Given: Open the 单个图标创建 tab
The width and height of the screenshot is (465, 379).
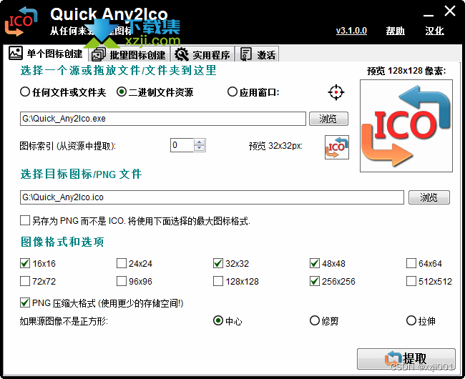Looking at the screenshot, I should click(46, 54).
